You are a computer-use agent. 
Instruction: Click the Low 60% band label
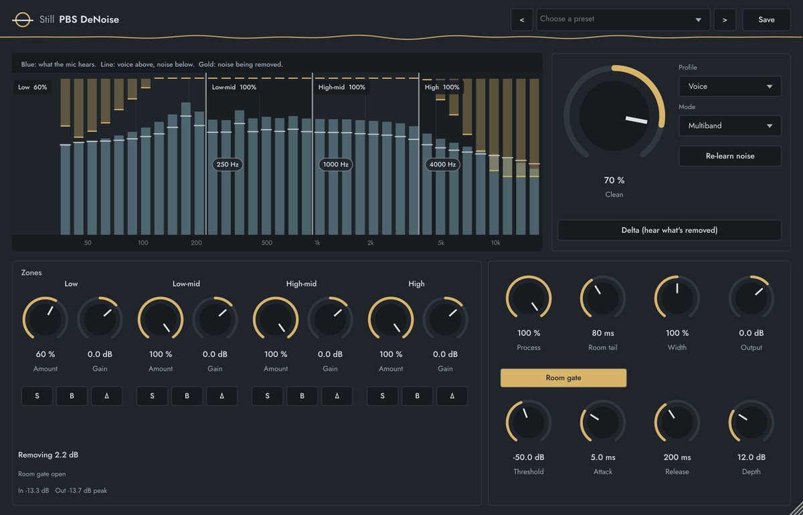[32, 88]
